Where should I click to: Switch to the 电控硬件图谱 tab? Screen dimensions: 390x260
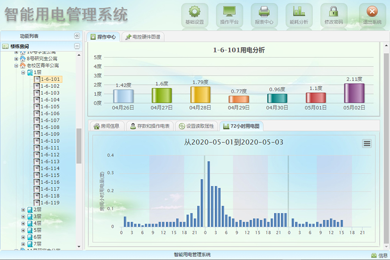pos(143,37)
